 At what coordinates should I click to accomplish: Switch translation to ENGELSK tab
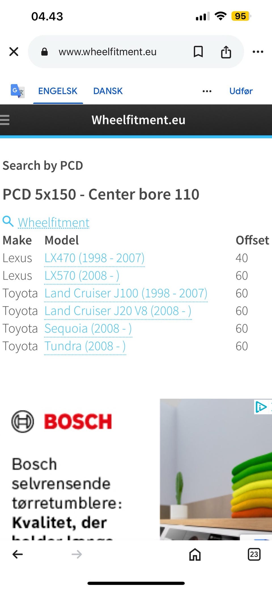(x=58, y=91)
